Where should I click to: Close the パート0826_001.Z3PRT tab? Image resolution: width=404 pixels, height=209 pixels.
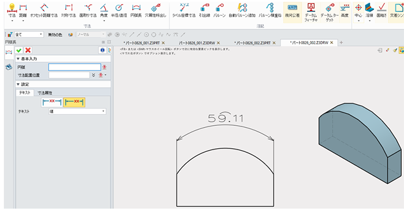pyautogui.click(x=163, y=43)
